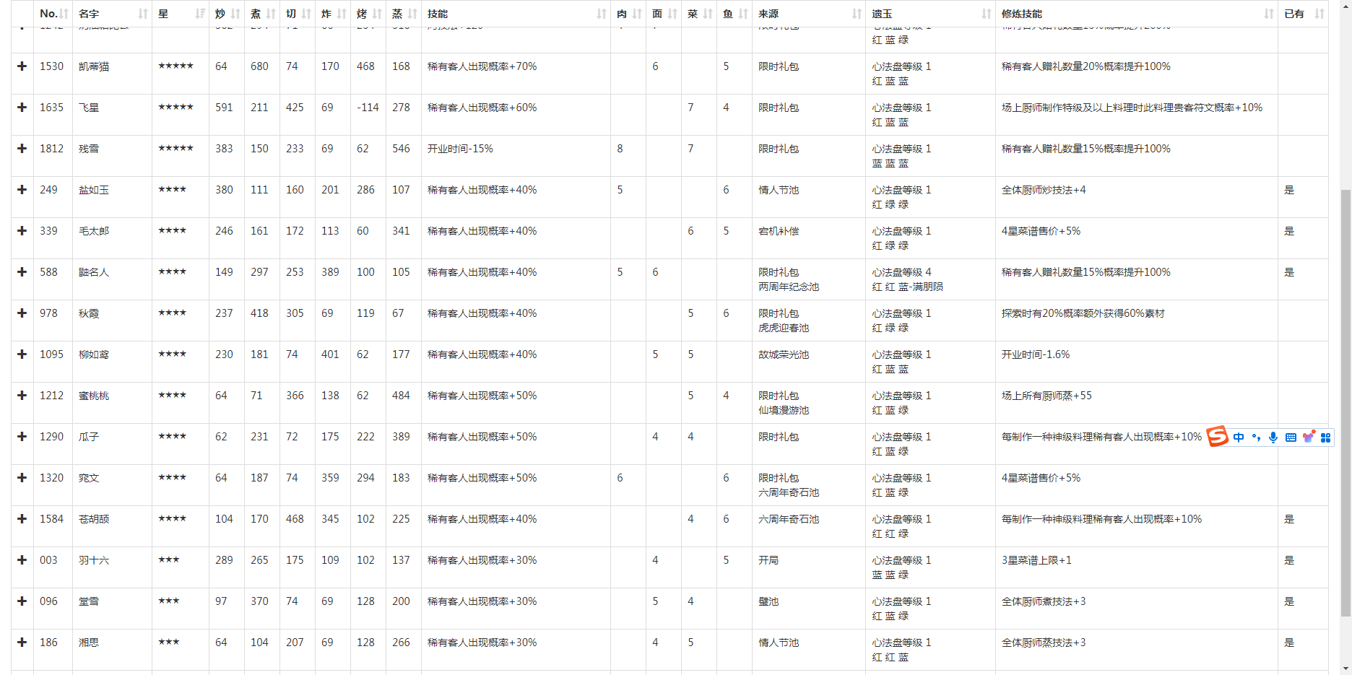Click the Sogou input method logo

(1218, 437)
